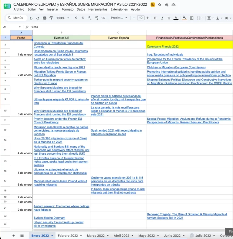Switch to the Abril 2022 sheet tab
The image size is (233, 239).
pos(121,235)
